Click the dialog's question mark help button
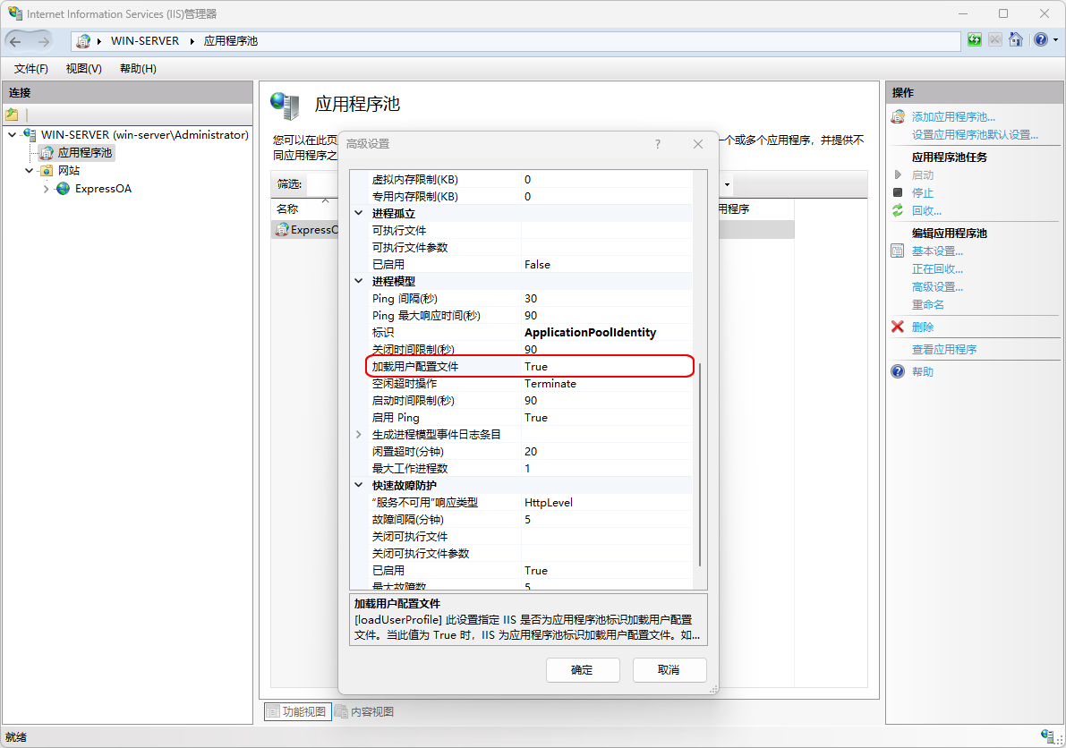 pyautogui.click(x=658, y=144)
